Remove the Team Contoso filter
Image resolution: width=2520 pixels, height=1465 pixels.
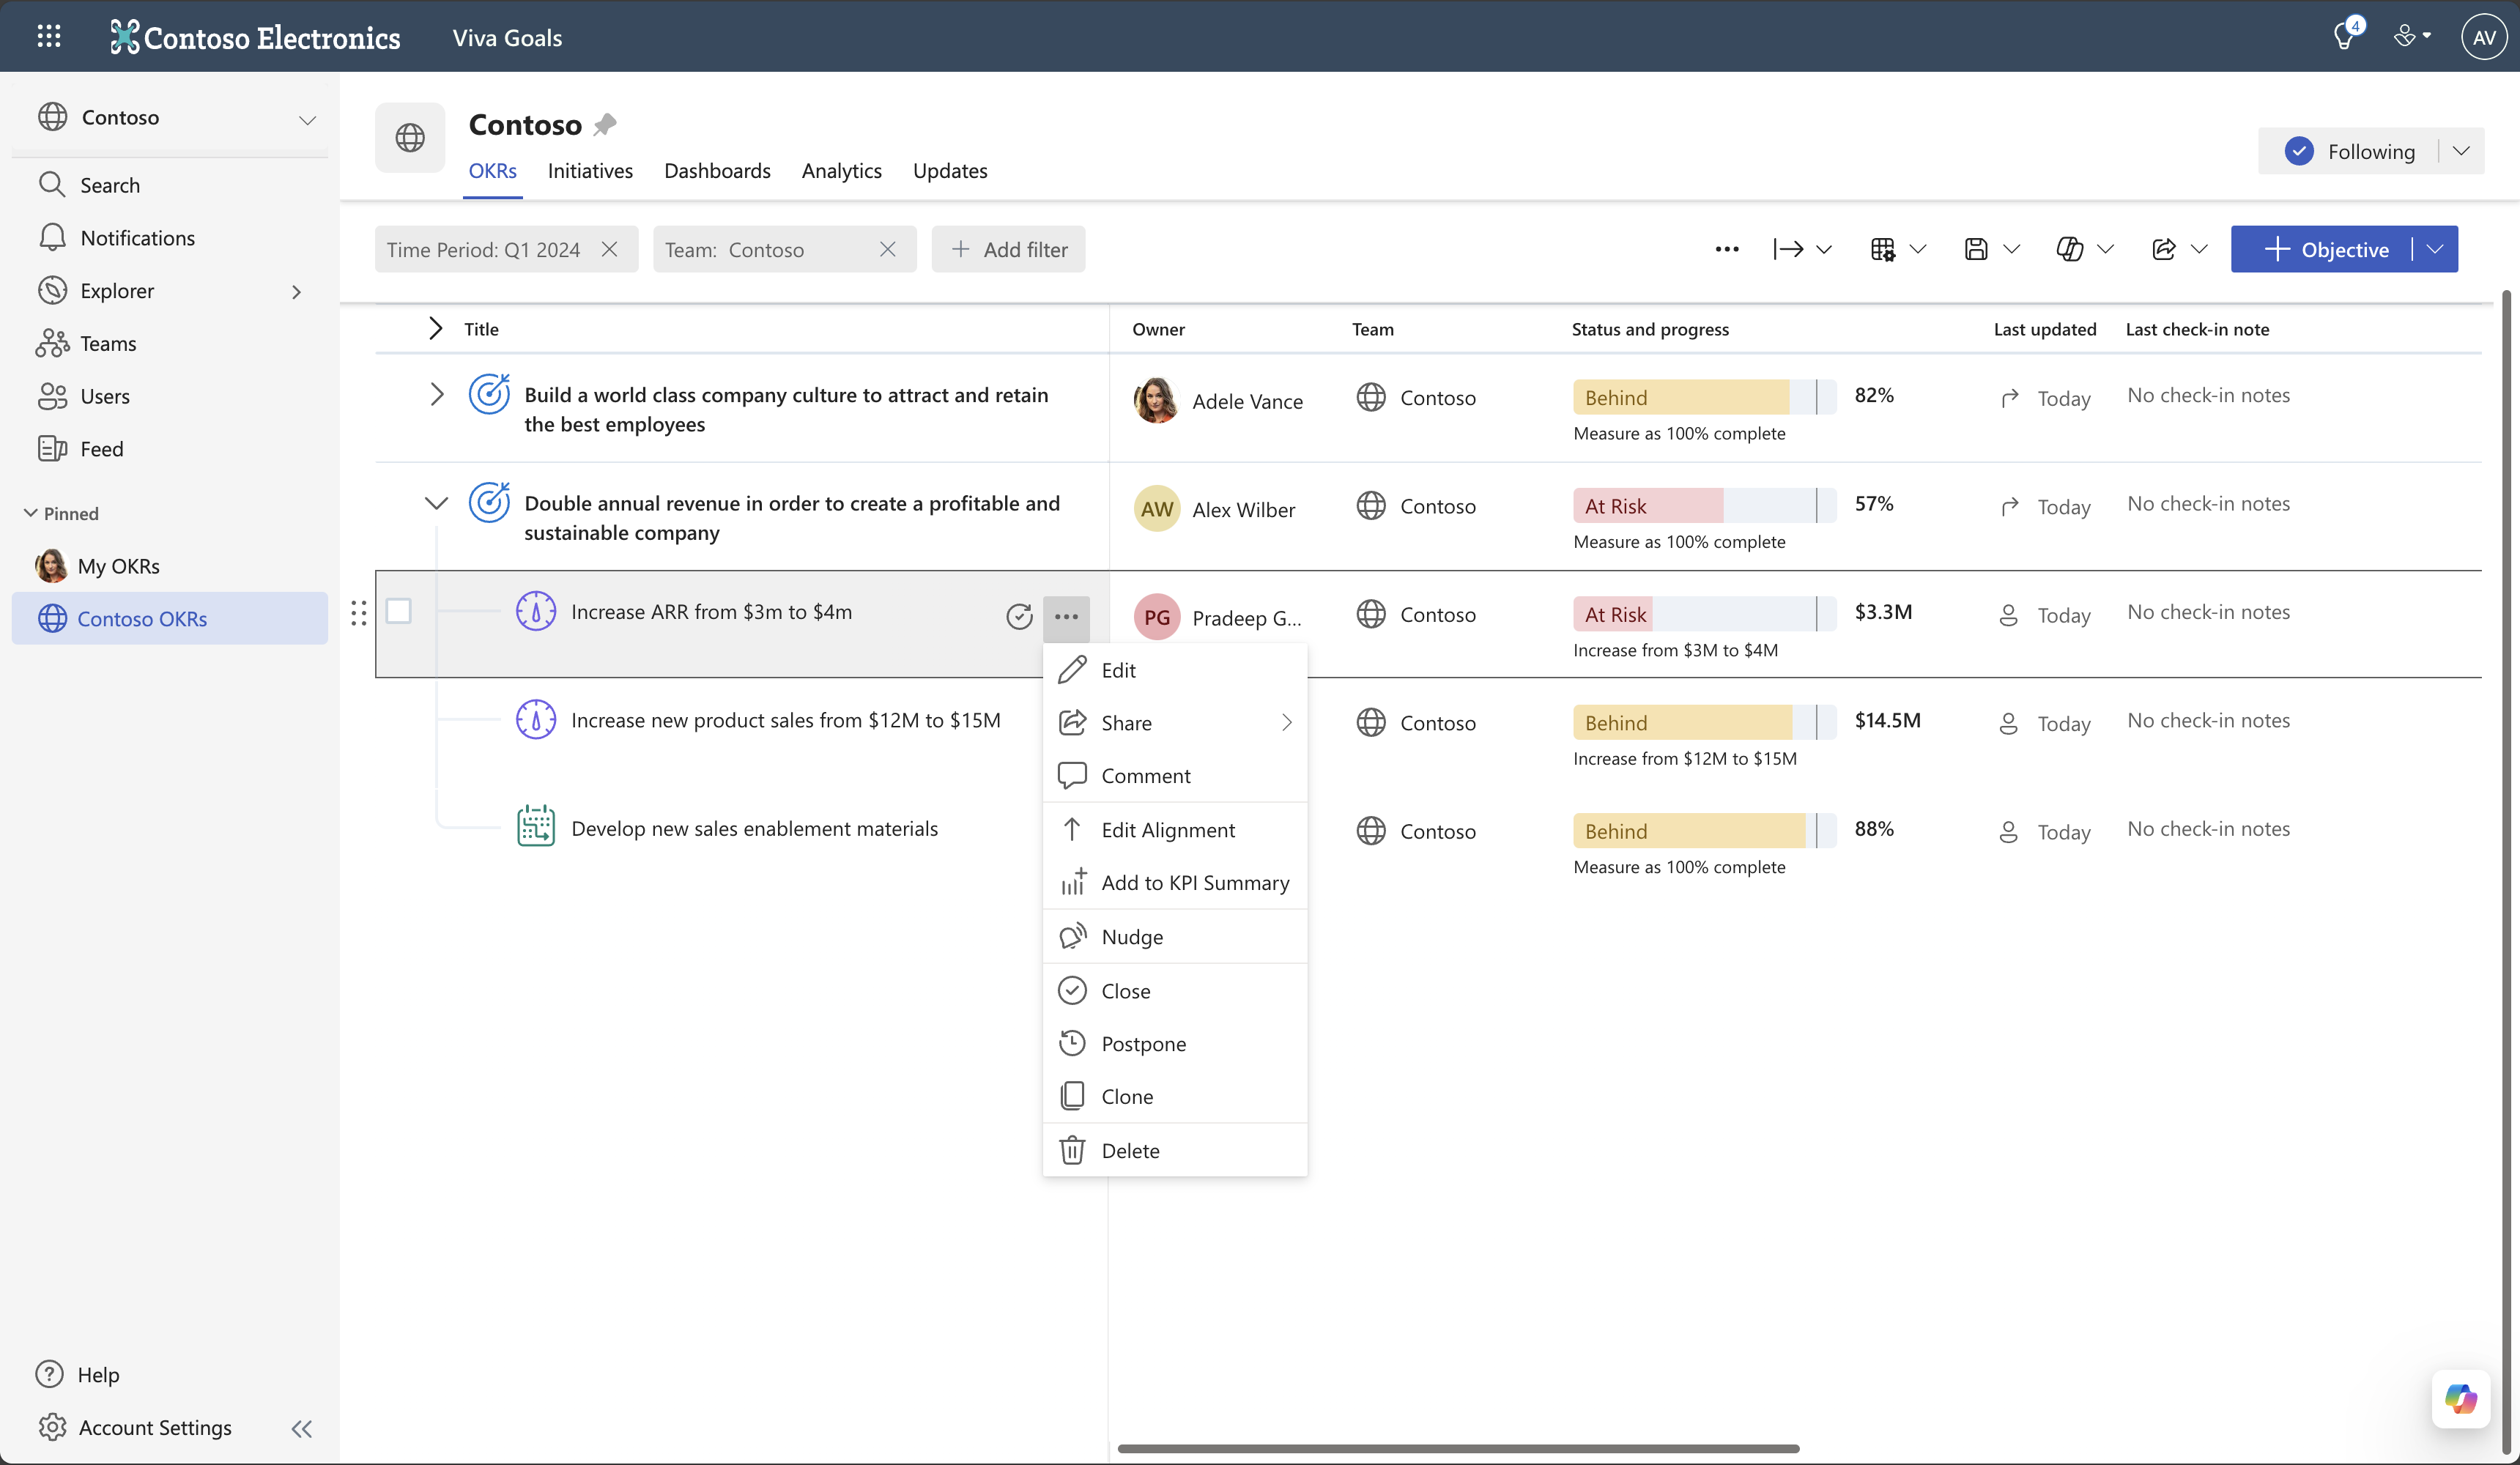pyautogui.click(x=887, y=249)
